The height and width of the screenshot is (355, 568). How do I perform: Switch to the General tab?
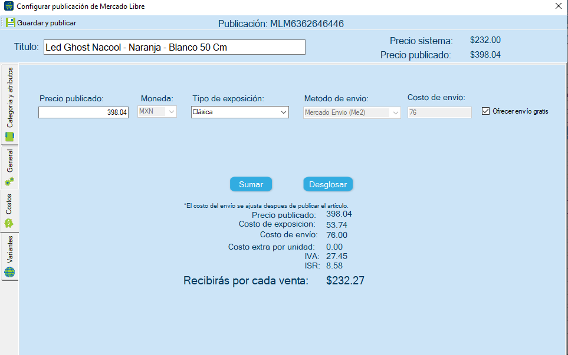[10, 168]
